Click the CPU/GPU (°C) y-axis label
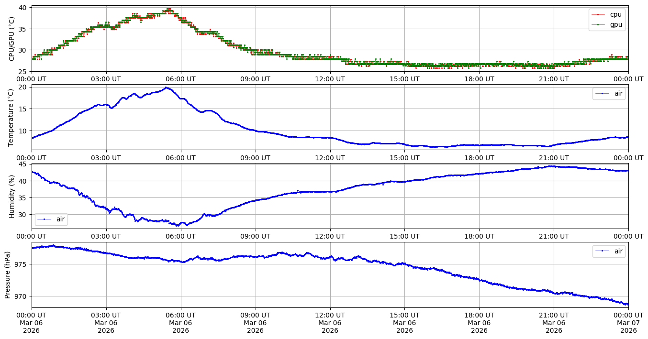This screenshot has height=339, width=648. coord(12,38)
